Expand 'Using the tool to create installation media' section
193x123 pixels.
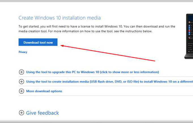[x=105, y=82]
